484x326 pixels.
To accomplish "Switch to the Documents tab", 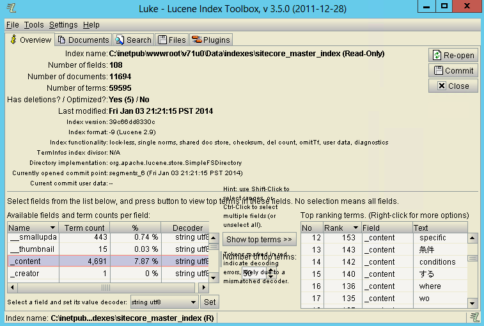I will pyautogui.click(x=84, y=40).
